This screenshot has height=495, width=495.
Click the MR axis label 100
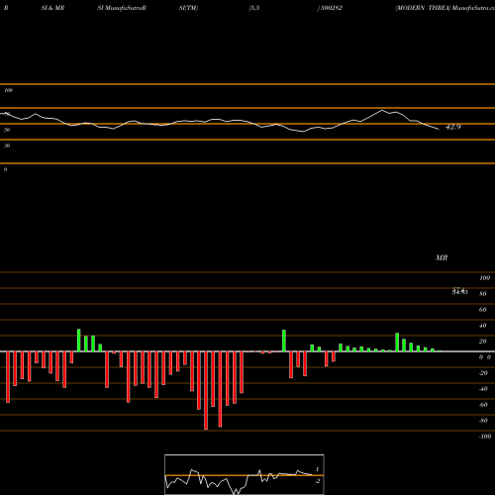[x=484, y=278]
